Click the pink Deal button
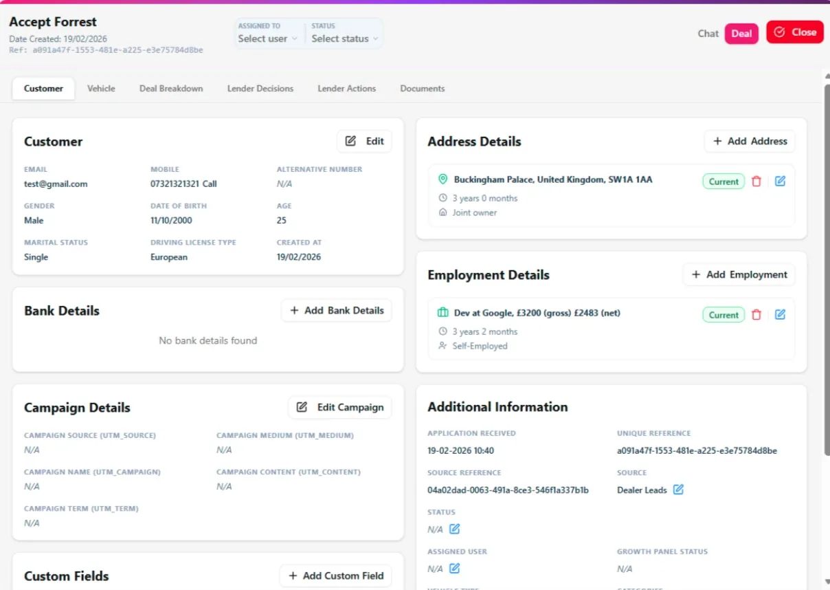Viewport: 830px width, 590px height. 741,34
